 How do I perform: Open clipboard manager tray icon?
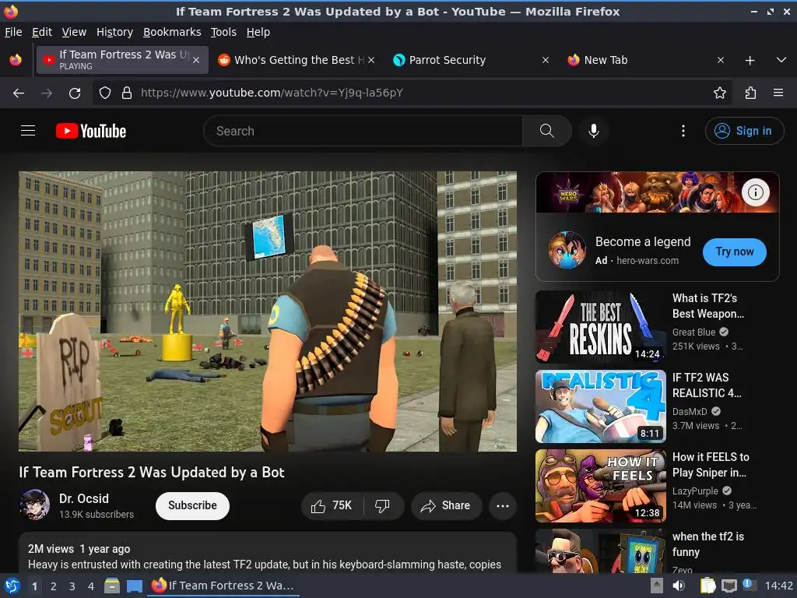708,586
